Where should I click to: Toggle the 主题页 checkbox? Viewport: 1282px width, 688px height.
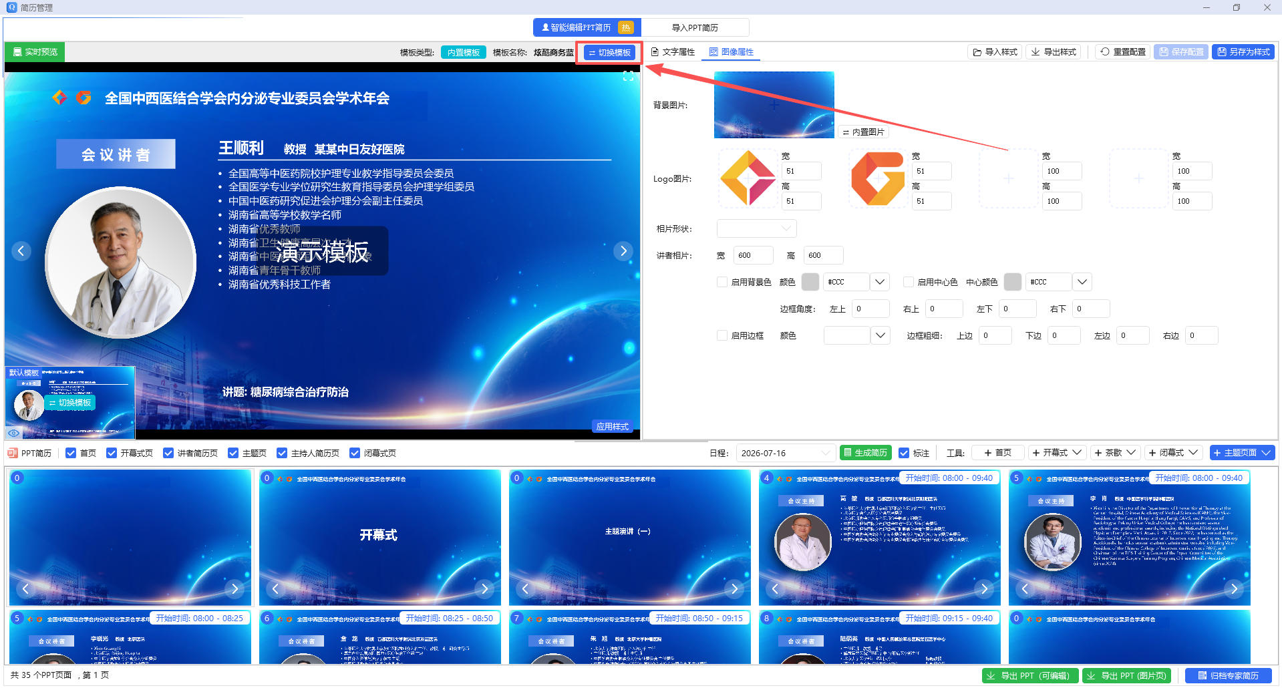(233, 453)
